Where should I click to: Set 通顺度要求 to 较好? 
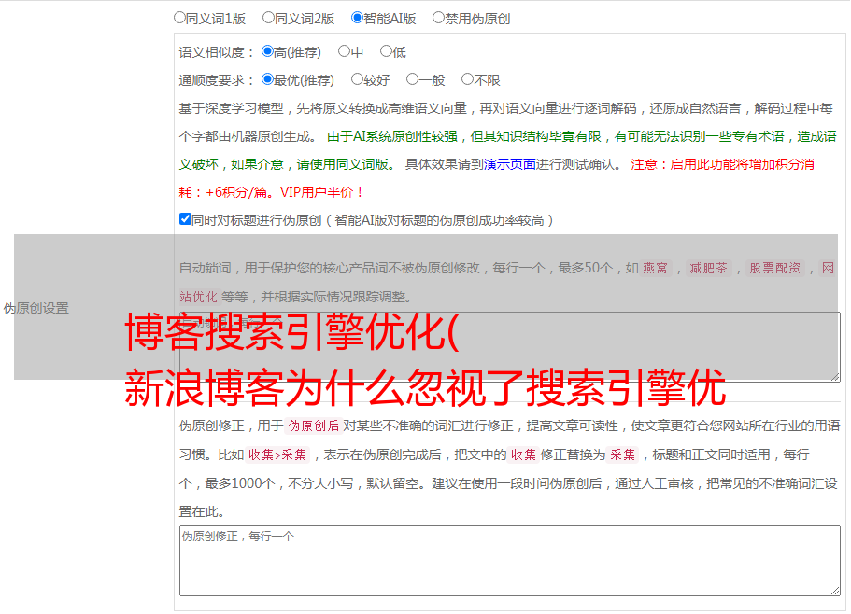coord(357,79)
